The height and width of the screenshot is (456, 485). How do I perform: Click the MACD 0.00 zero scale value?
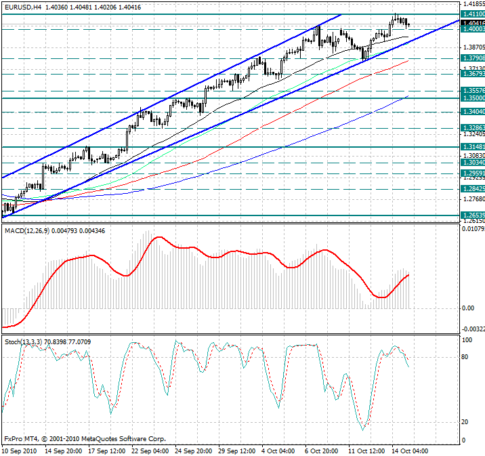pyautogui.click(x=468, y=308)
